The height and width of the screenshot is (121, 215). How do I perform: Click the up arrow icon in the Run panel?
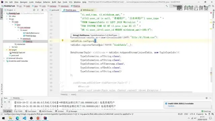(x=9, y=102)
